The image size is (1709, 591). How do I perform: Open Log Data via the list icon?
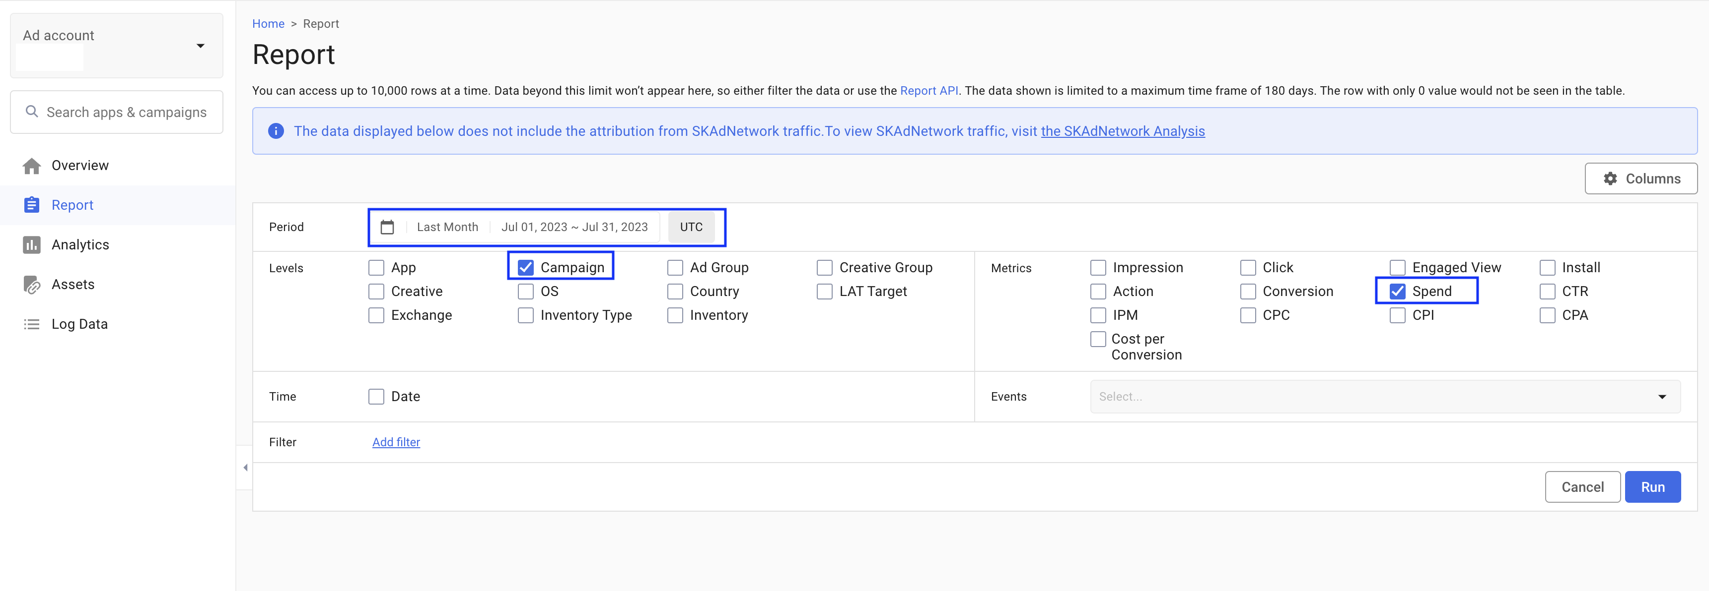[31, 323]
